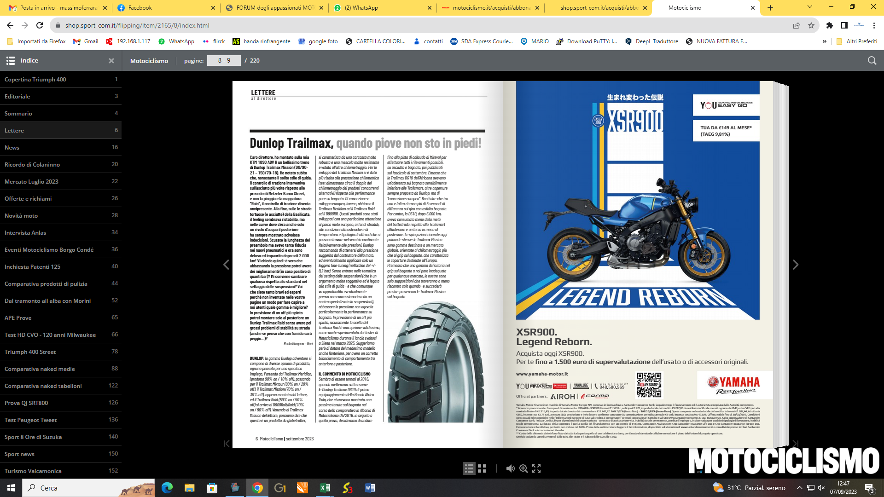Screen dimensions: 884x497
Task: Open browser tab search dropdown
Action: point(809,7)
